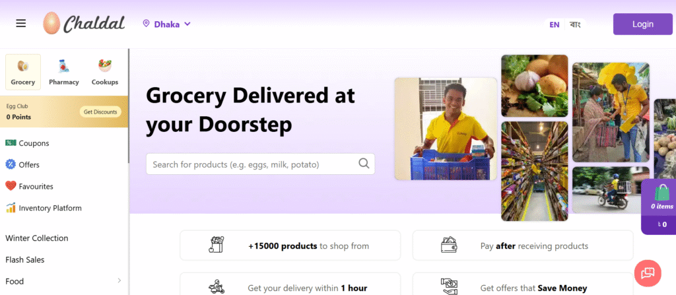Select the Grocery tab
676x295 pixels.
click(23, 72)
